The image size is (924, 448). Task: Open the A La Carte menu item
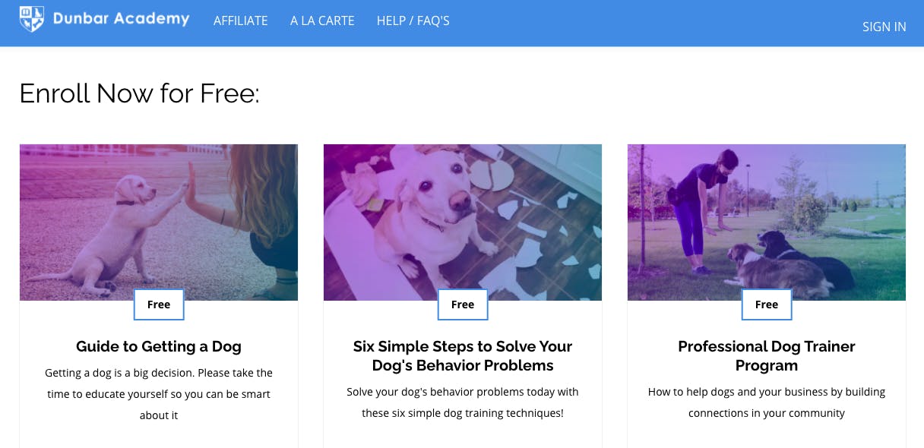(x=322, y=21)
